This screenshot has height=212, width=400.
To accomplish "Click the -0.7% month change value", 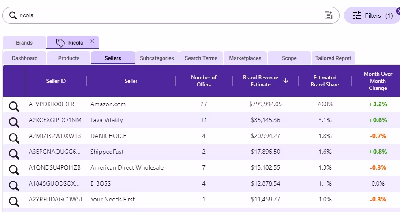I will pos(378,136).
